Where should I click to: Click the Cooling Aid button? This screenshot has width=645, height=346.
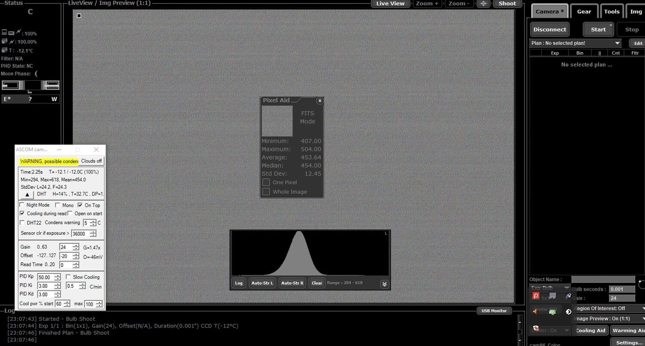591,330
